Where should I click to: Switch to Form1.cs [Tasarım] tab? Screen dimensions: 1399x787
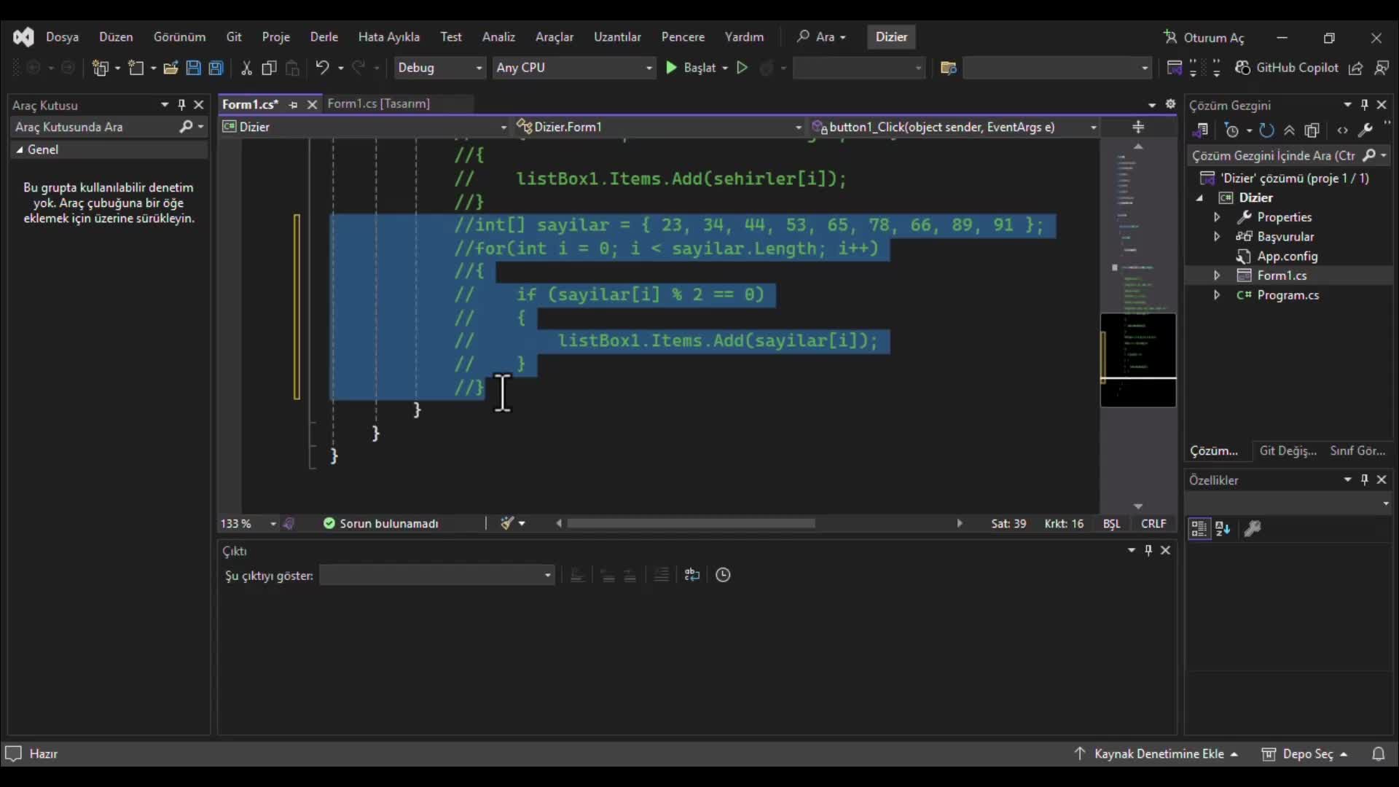(x=379, y=103)
